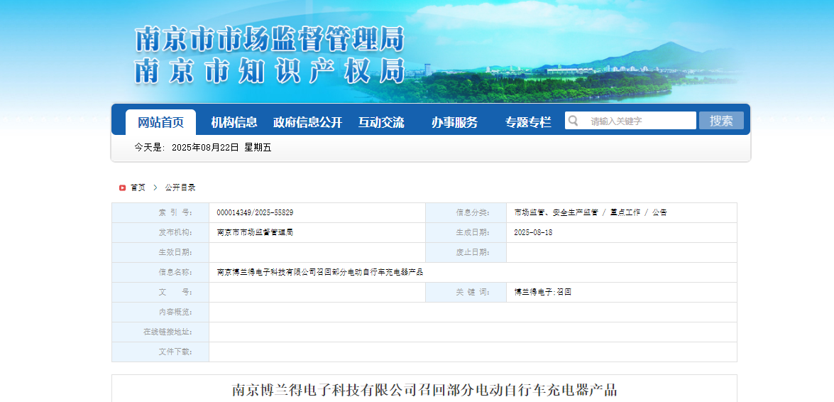This screenshot has width=834, height=402.
Task: Click the 搜索 button
Action: [721, 120]
